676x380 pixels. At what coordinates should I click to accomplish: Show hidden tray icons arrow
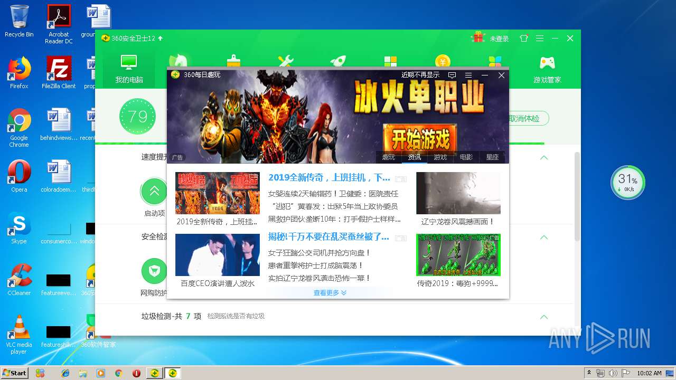point(589,373)
